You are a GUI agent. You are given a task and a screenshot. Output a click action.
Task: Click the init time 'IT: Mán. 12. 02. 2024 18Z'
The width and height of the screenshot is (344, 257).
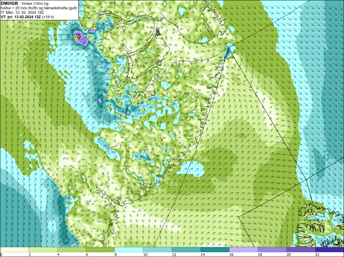click(22, 12)
